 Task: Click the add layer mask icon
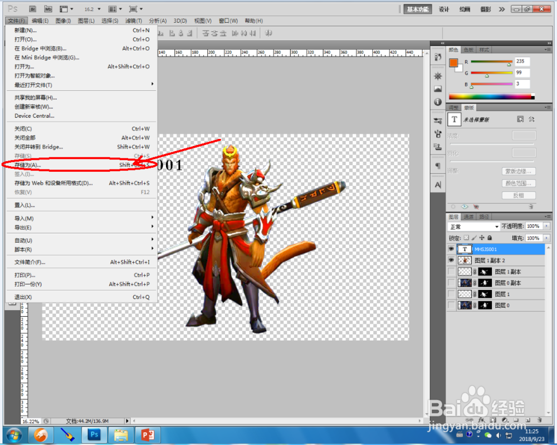click(493, 420)
